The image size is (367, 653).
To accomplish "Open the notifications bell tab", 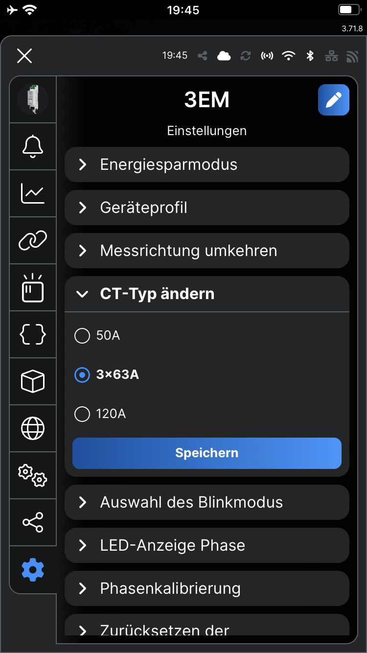I will (33, 146).
